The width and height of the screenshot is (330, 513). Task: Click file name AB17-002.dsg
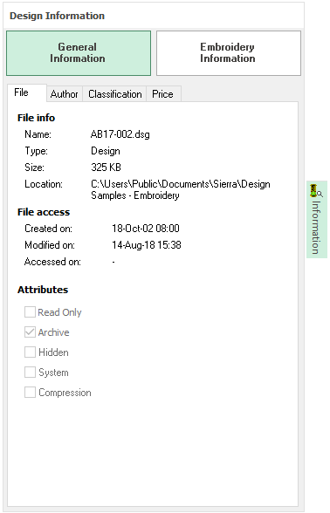(x=120, y=134)
